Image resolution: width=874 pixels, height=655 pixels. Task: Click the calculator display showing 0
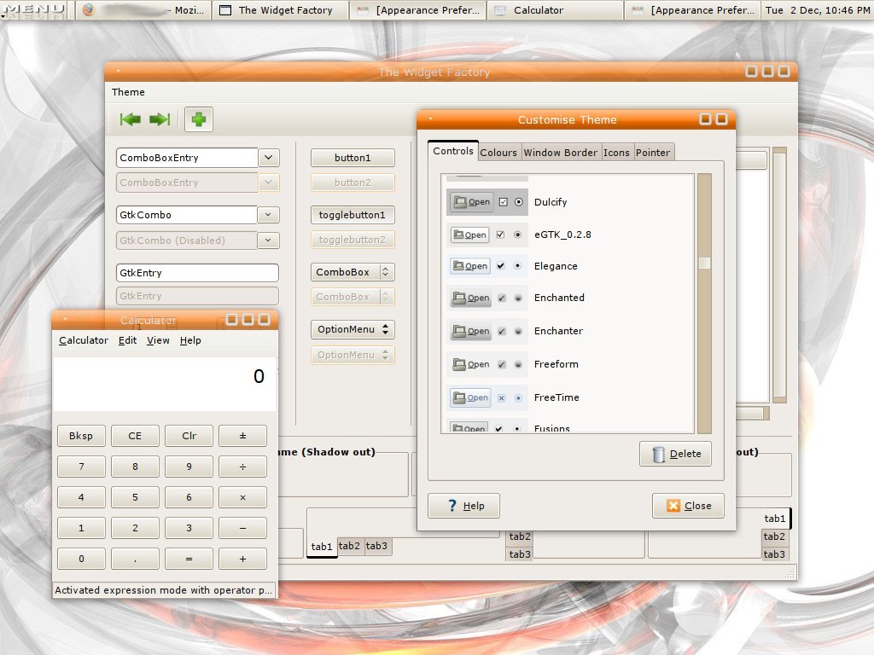[x=165, y=384]
